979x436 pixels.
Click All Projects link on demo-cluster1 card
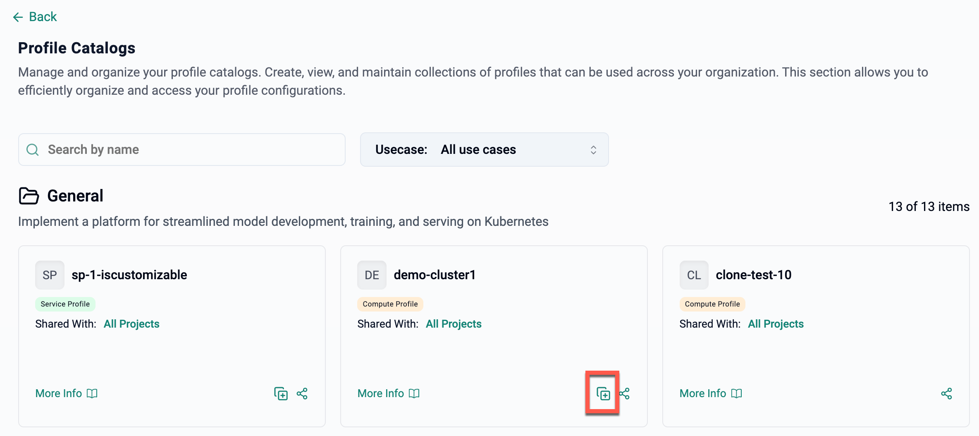(454, 324)
